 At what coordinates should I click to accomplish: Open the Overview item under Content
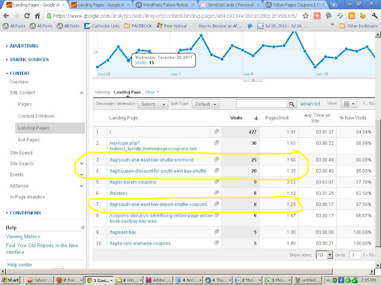coord(19,82)
